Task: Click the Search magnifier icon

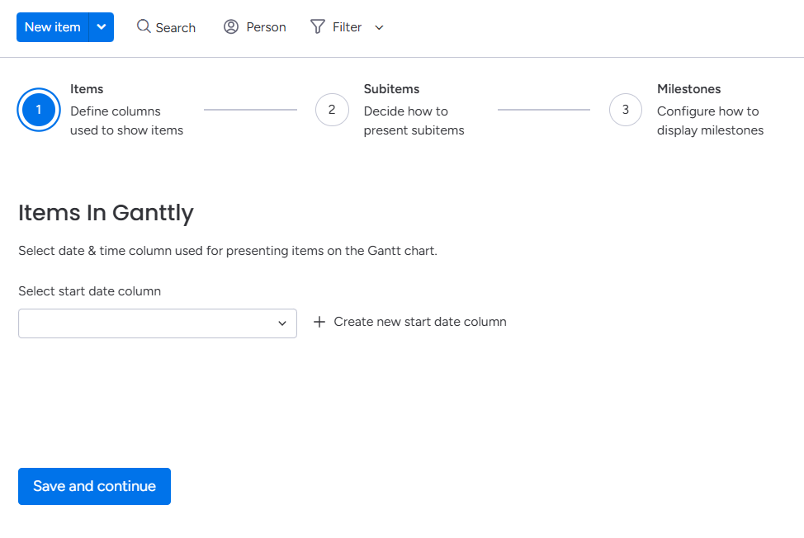Action: click(x=144, y=26)
